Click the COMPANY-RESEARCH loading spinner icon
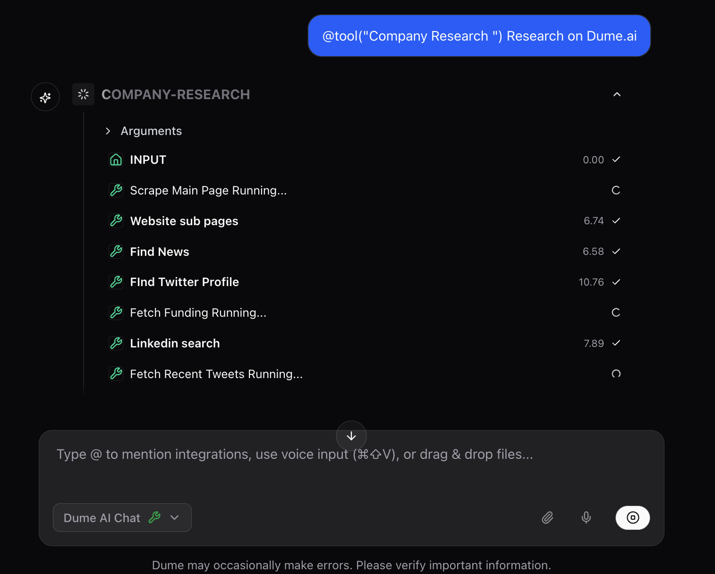715x574 pixels. (83, 94)
